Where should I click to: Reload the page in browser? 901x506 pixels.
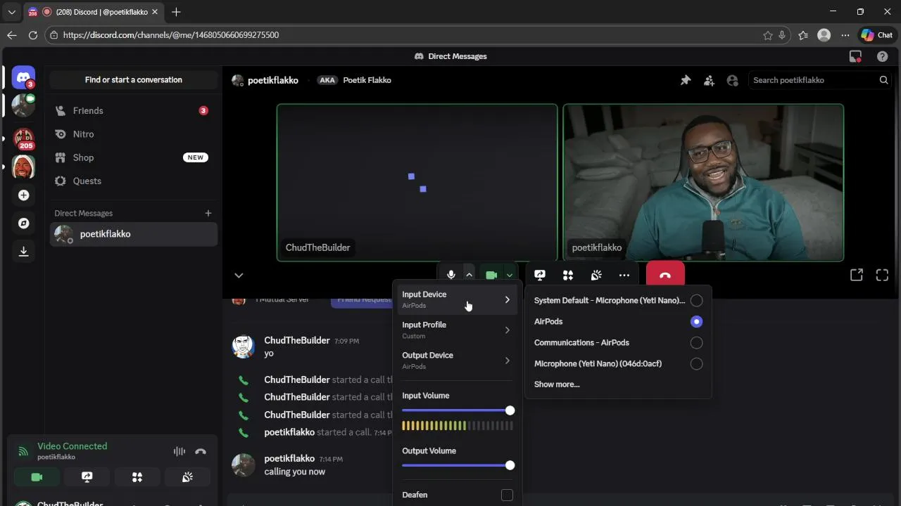tap(32, 34)
